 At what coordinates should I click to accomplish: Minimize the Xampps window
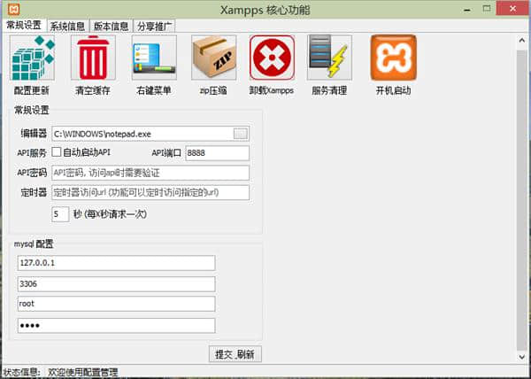coord(467,10)
